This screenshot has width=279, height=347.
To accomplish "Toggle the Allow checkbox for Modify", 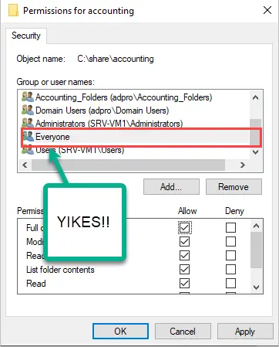I will (x=185, y=242).
